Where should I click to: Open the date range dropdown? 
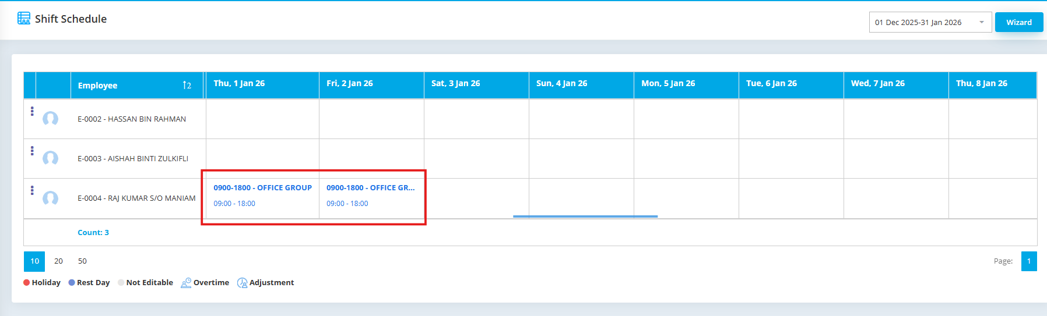(x=930, y=22)
